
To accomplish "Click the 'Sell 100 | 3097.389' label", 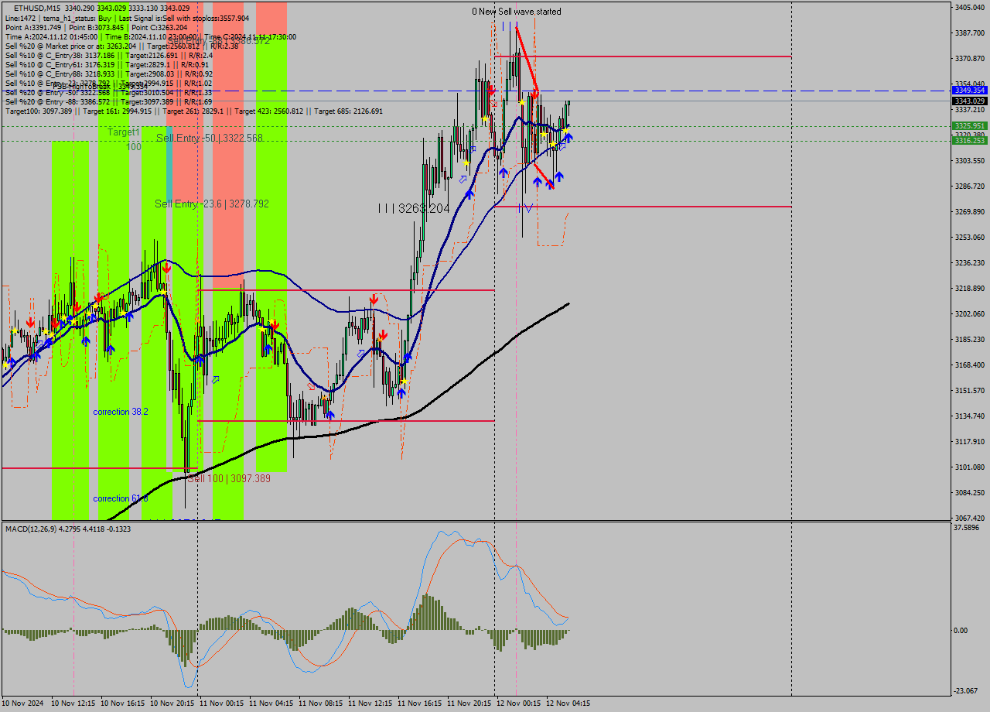I will click(229, 478).
